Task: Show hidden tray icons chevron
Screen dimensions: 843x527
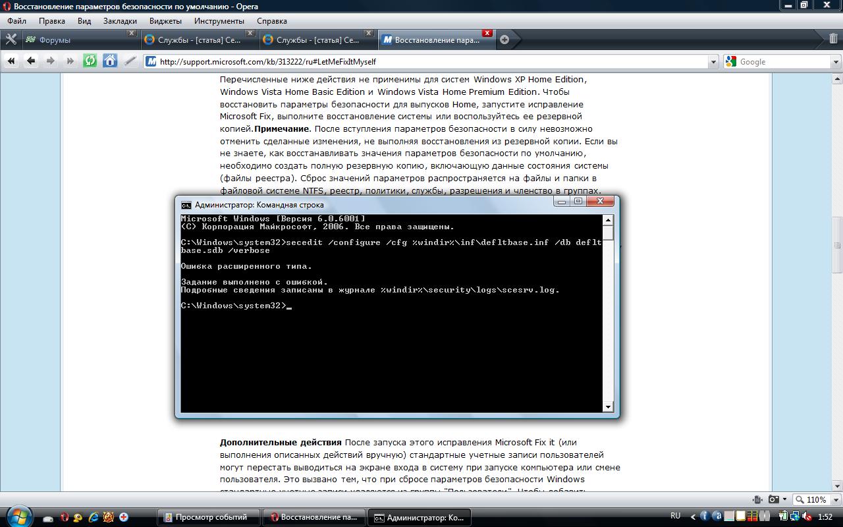Action: 692,516
